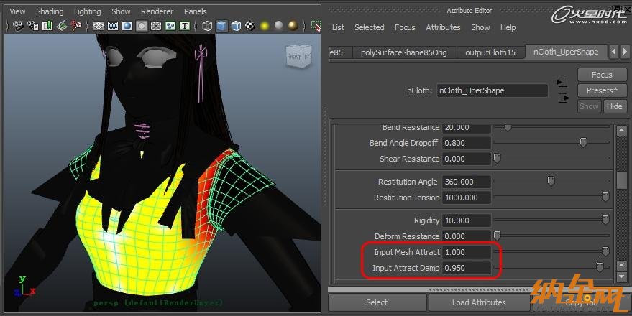
Task: Toggle the Safe Action icon
Action: click(170, 26)
